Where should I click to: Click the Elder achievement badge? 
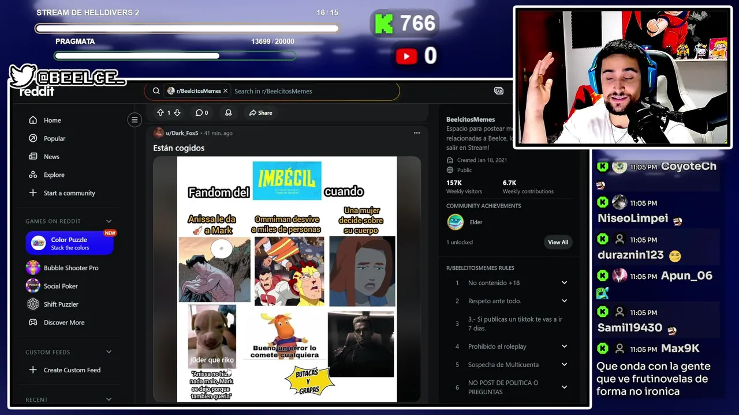(456, 222)
